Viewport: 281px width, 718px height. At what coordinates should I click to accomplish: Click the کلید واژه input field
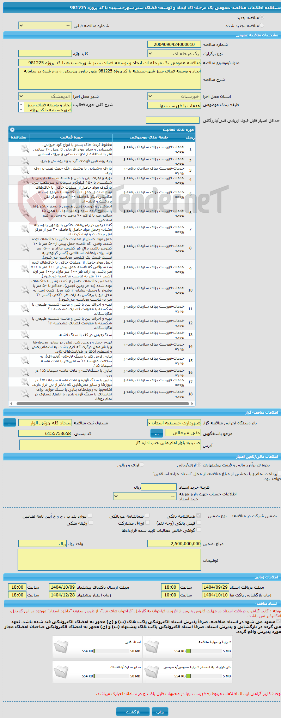[45, 53]
